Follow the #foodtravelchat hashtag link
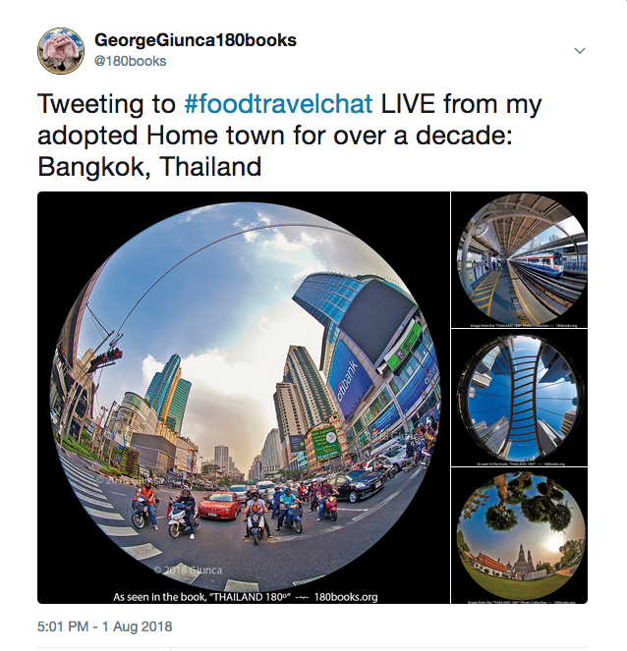This screenshot has height=651, width=627. point(278,103)
